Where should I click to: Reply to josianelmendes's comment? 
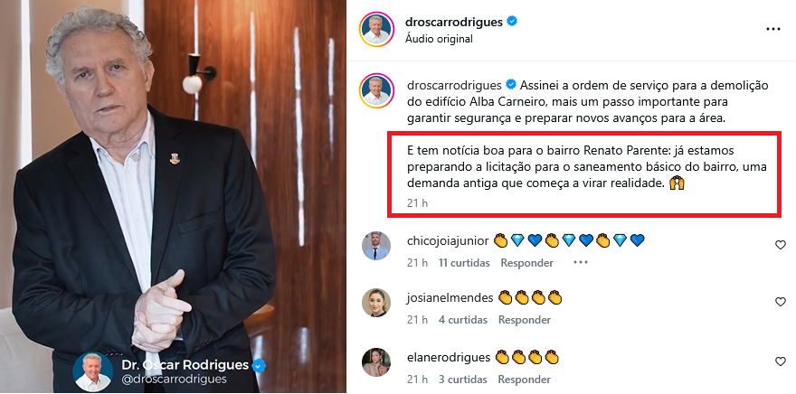[525, 320]
